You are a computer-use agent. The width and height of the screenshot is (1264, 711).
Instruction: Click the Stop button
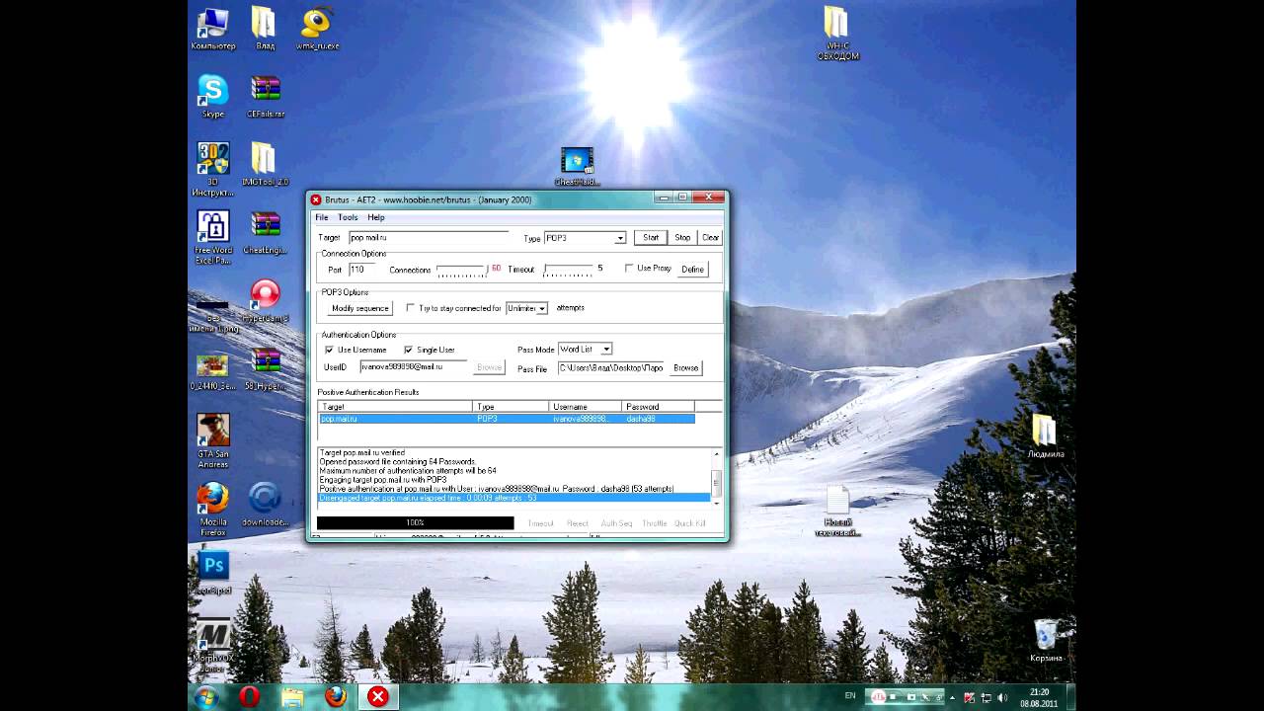pyautogui.click(x=682, y=237)
